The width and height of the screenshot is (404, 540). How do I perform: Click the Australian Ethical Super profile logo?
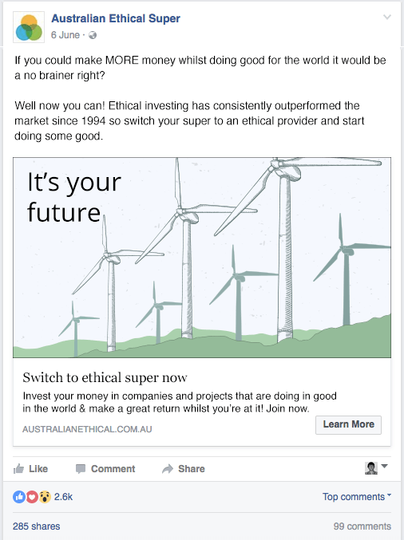29,27
